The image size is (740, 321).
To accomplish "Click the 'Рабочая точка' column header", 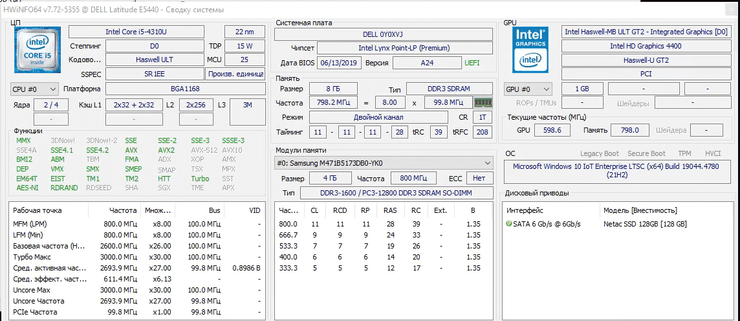I will tap(38, 210).
